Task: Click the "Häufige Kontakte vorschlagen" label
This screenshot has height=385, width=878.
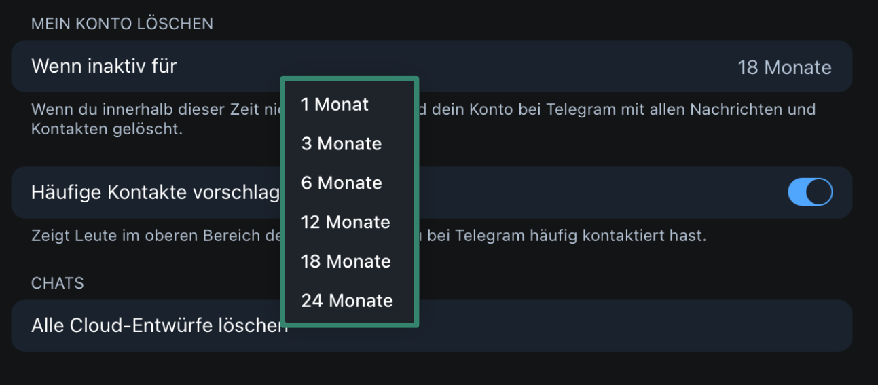Action: pos(155,193)
